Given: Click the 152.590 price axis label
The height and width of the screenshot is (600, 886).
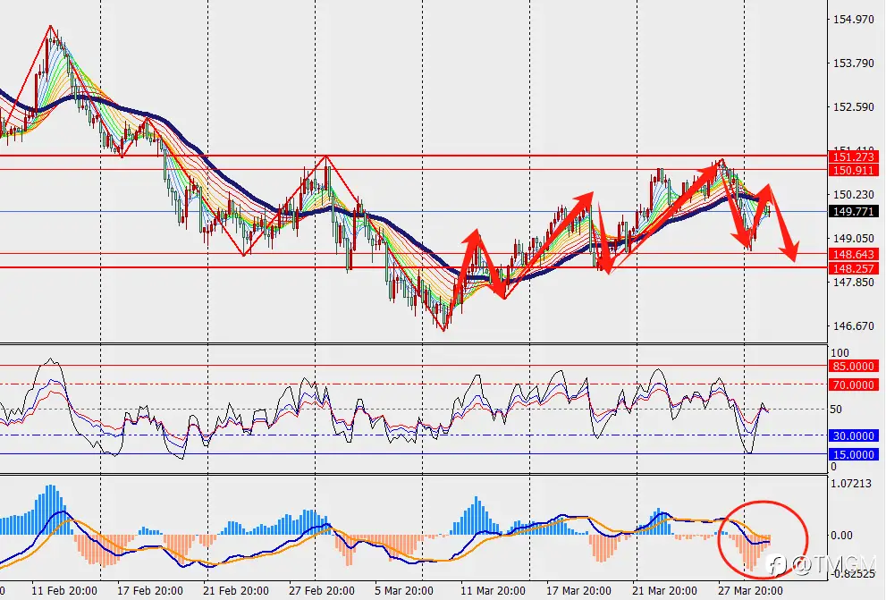Looking at the screenshot, I should (x=853, y=106).
